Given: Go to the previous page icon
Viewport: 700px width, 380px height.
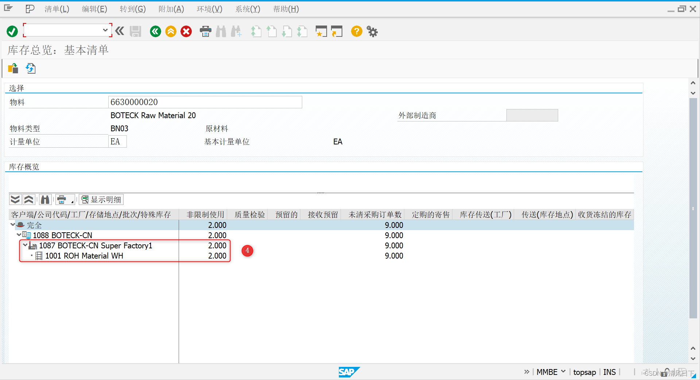Looking at the screenshot, I should pyautogui.click(x=271, y=31).
